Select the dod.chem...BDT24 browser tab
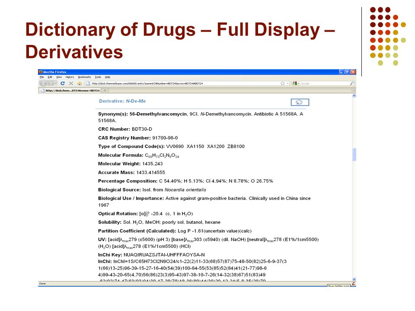 [x=70, y=90]
